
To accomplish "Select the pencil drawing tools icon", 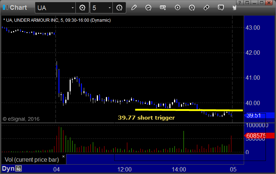I will [134, 8].
